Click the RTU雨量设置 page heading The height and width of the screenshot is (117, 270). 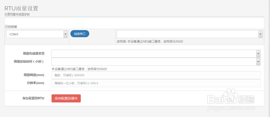[x=21, y=9]
